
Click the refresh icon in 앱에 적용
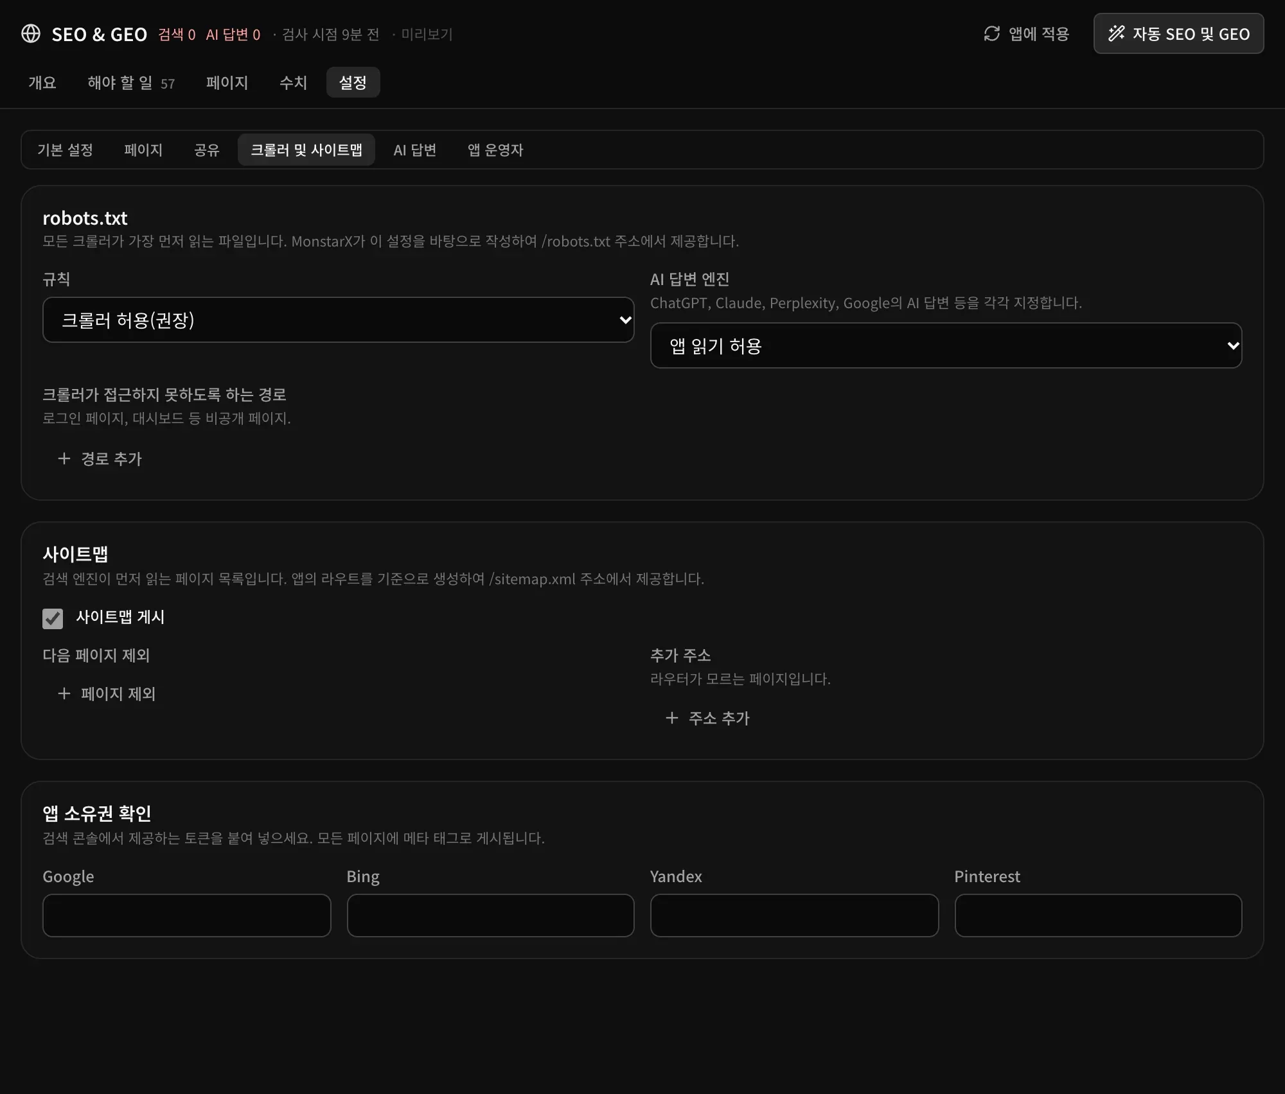tap(992, 33)
